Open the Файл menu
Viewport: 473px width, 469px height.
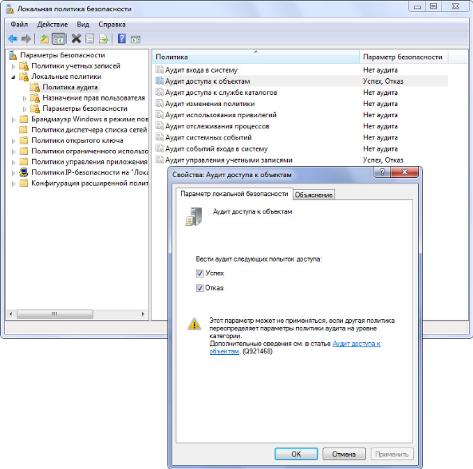19,25
